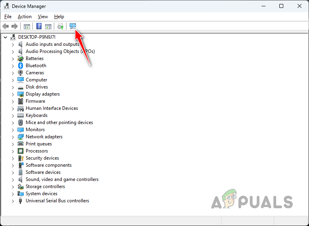Expand the Batteries category

point(13,59)
